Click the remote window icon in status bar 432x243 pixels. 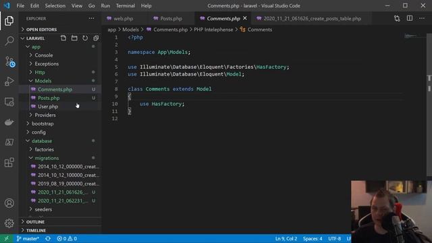pyautogui.click(x=6, y=238)
